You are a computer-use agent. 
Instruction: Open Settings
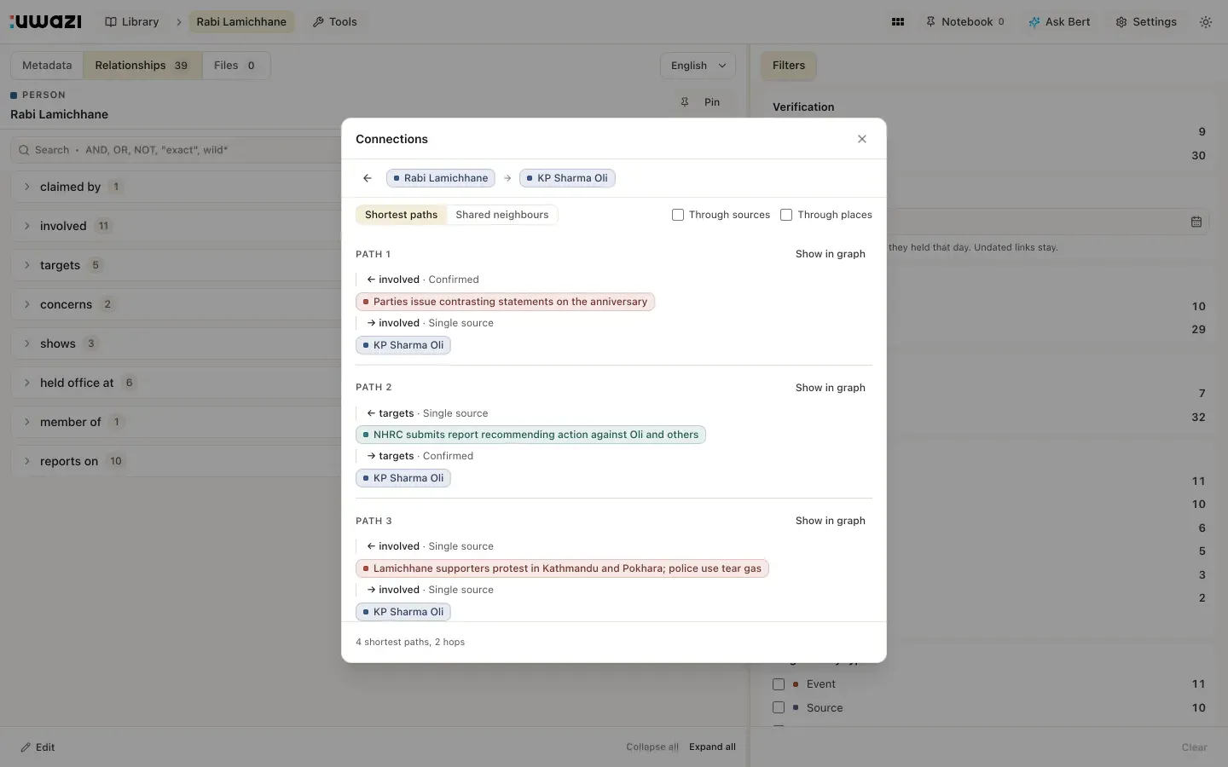1146,22
